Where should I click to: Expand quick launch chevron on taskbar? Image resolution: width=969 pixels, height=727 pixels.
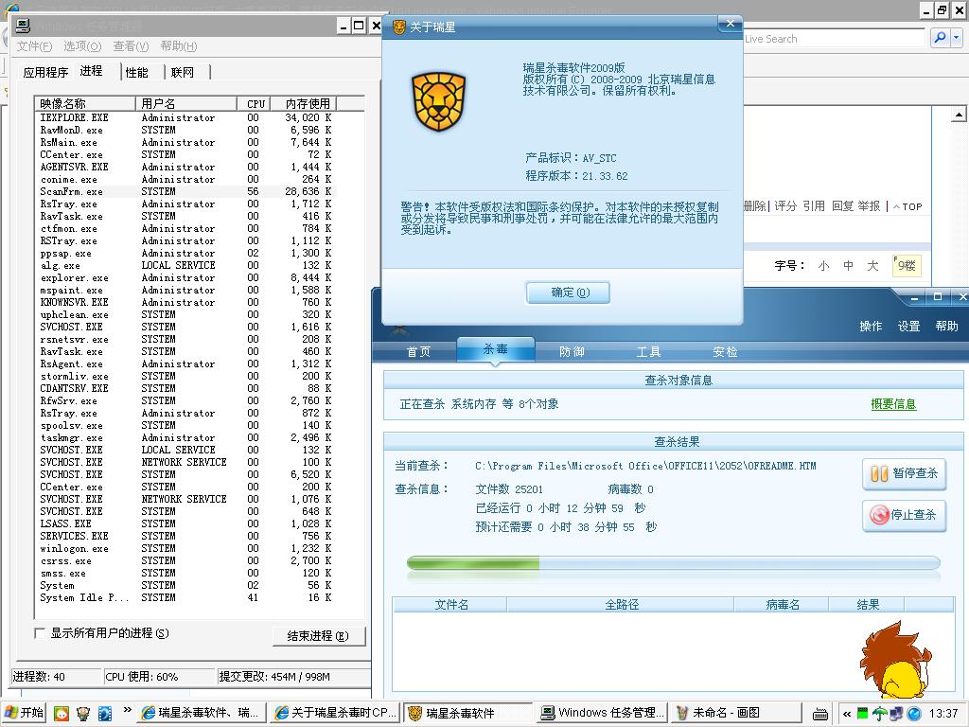click(127, 710)
